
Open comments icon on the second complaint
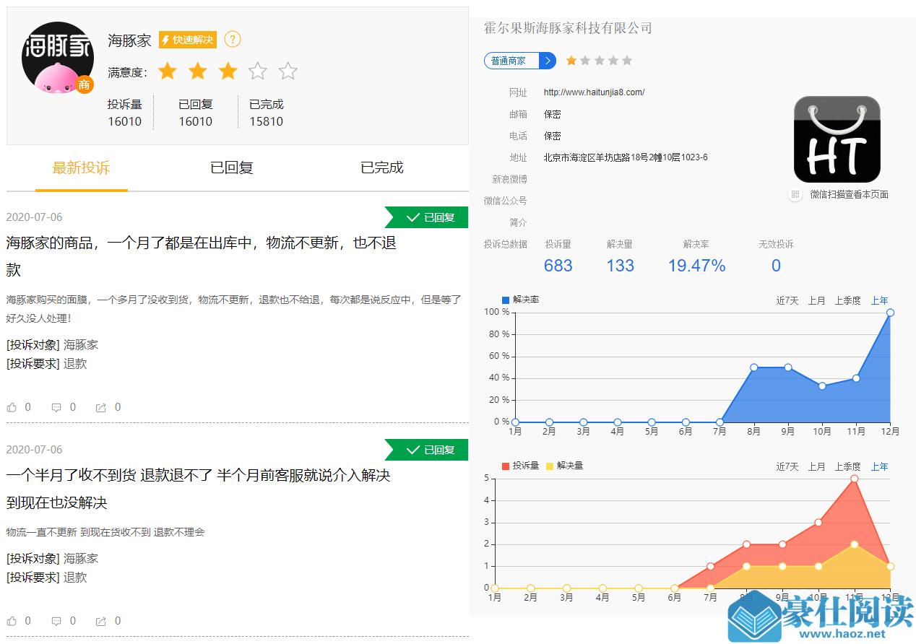pyautogui.click(x=56, y=621)
